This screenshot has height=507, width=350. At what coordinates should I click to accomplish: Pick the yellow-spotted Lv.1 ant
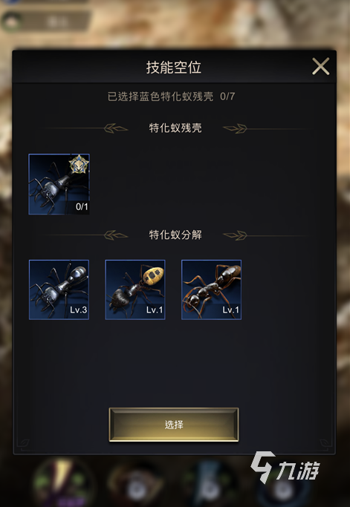tap(135, 290)
